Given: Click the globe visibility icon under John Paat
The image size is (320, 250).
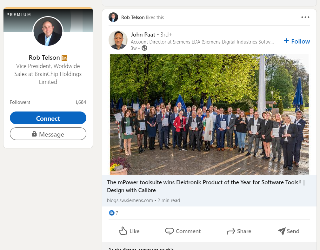Looking at the screenshot, I should 144,48.
